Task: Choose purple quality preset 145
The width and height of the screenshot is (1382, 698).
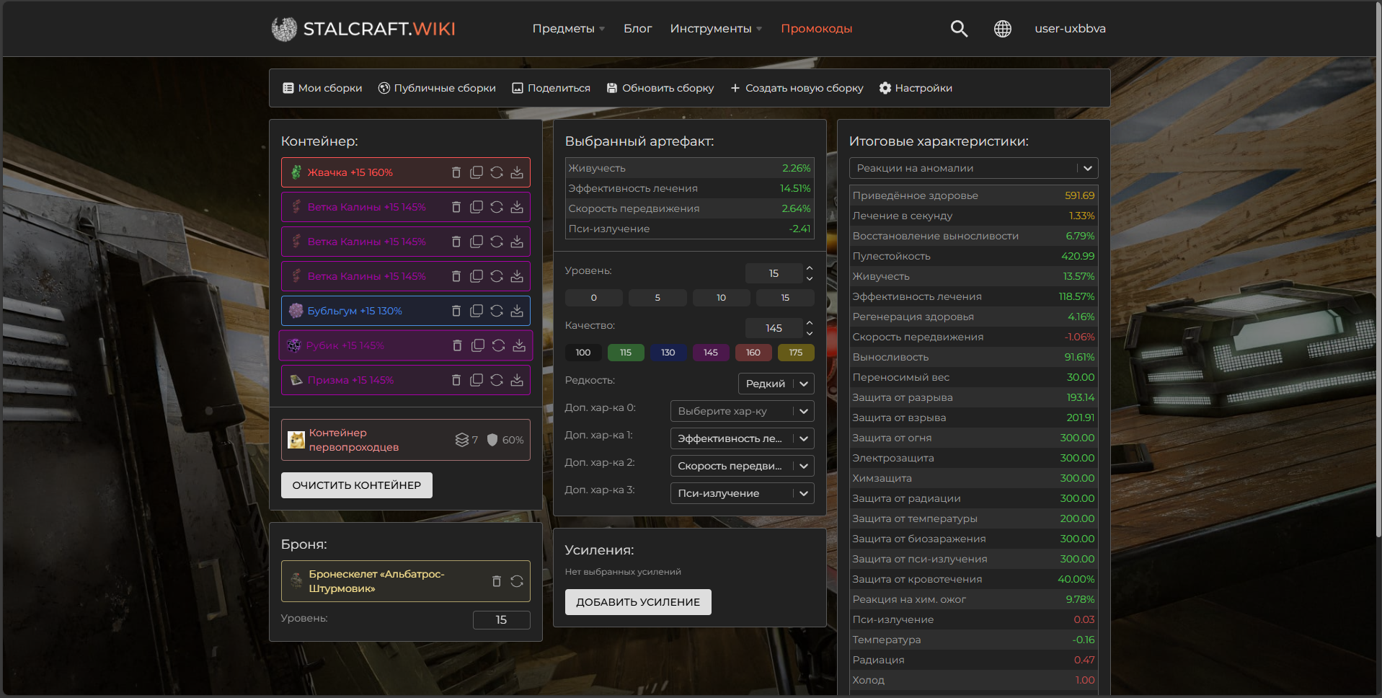Action: [711, 353]
